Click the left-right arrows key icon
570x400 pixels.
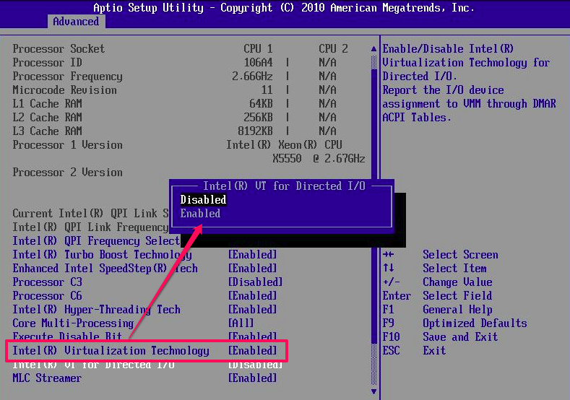[388, 254]
